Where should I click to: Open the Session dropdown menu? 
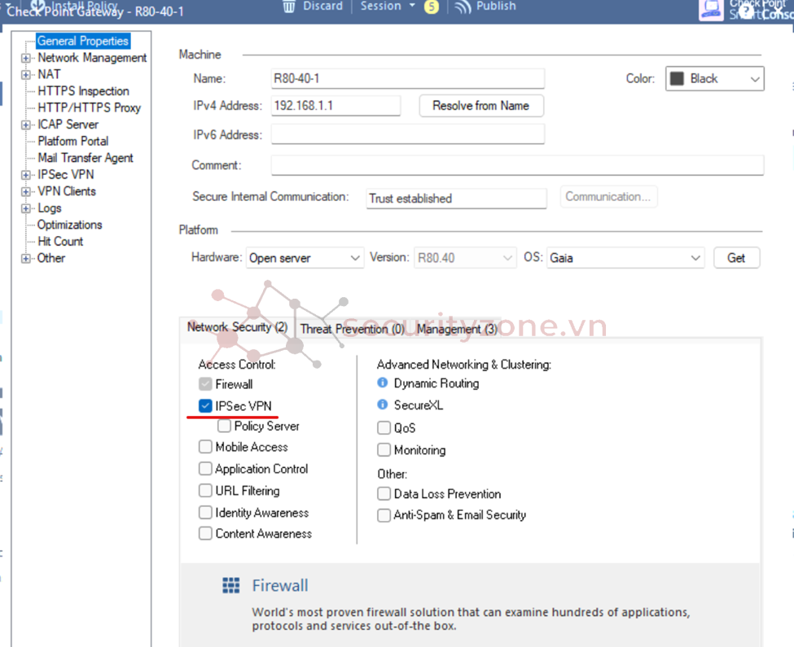pos(388,6)
